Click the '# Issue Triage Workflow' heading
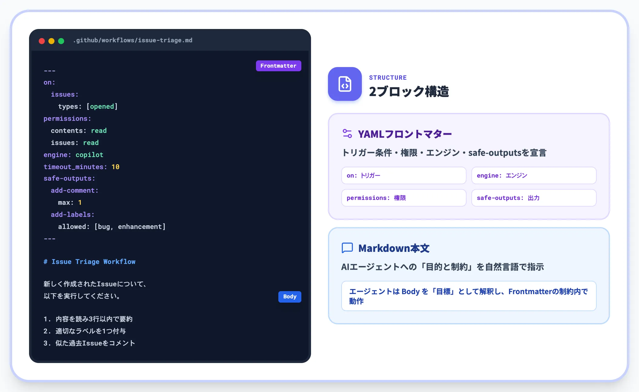The image size is (639, 392). (x=89, y=262)
